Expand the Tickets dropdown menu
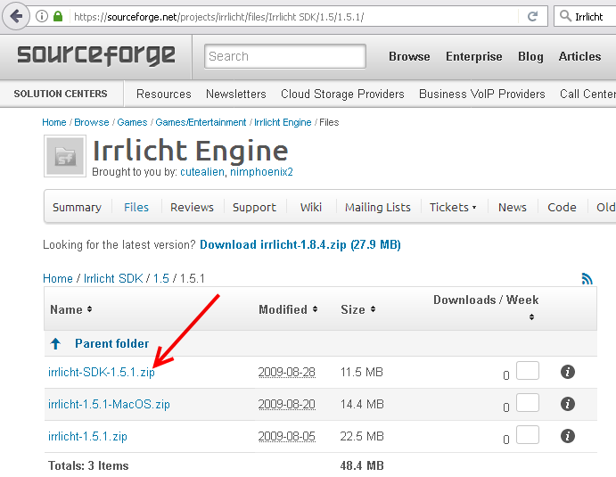This screenshot has height=477, width=616. (453, 207)
